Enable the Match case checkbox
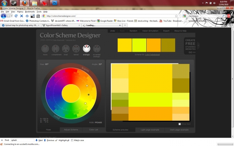Image resolution: width=234 pixels, height=146 pixels. coord(72,140)
